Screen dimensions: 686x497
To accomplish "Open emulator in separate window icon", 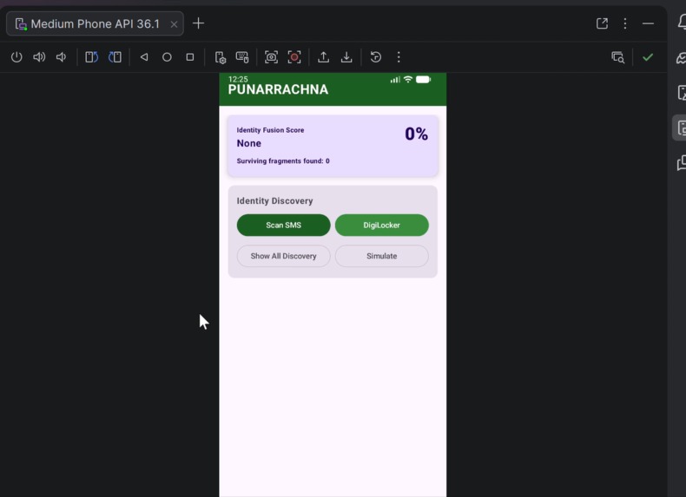I will tap(602, 23).
